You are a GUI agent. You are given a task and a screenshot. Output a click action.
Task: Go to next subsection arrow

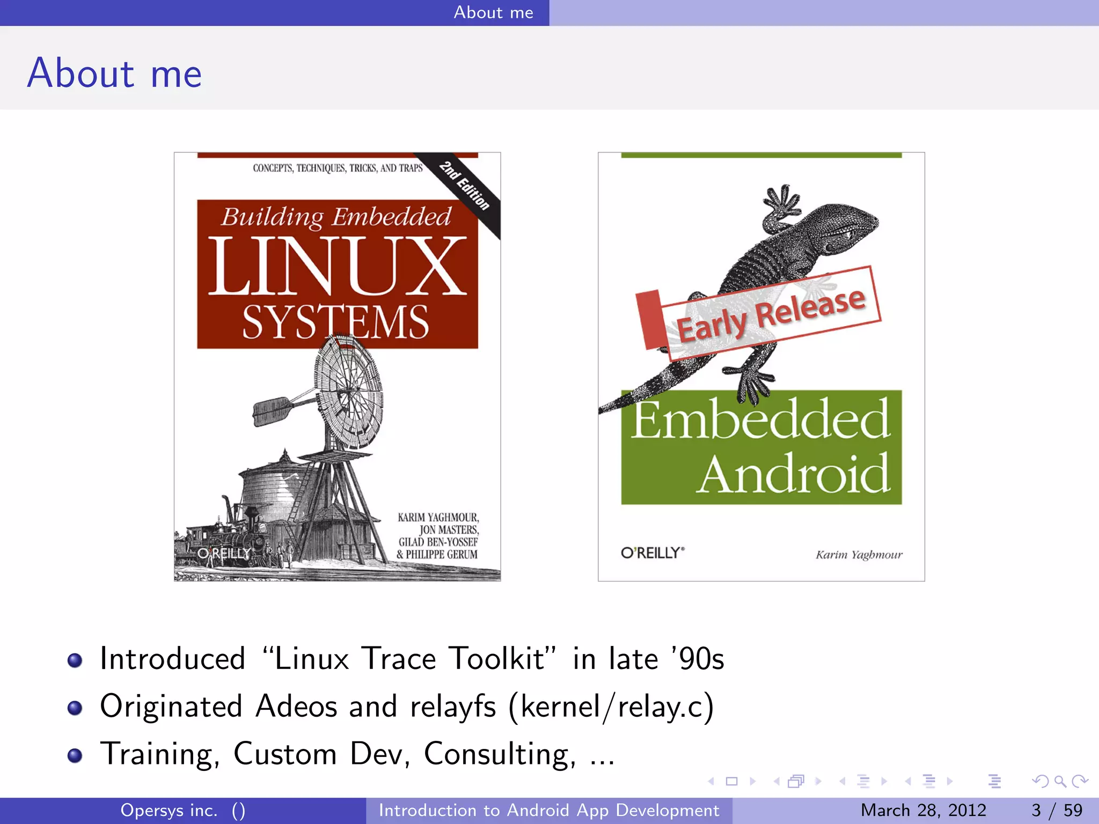884,782
